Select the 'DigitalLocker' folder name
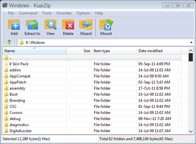 pos(21,131)
